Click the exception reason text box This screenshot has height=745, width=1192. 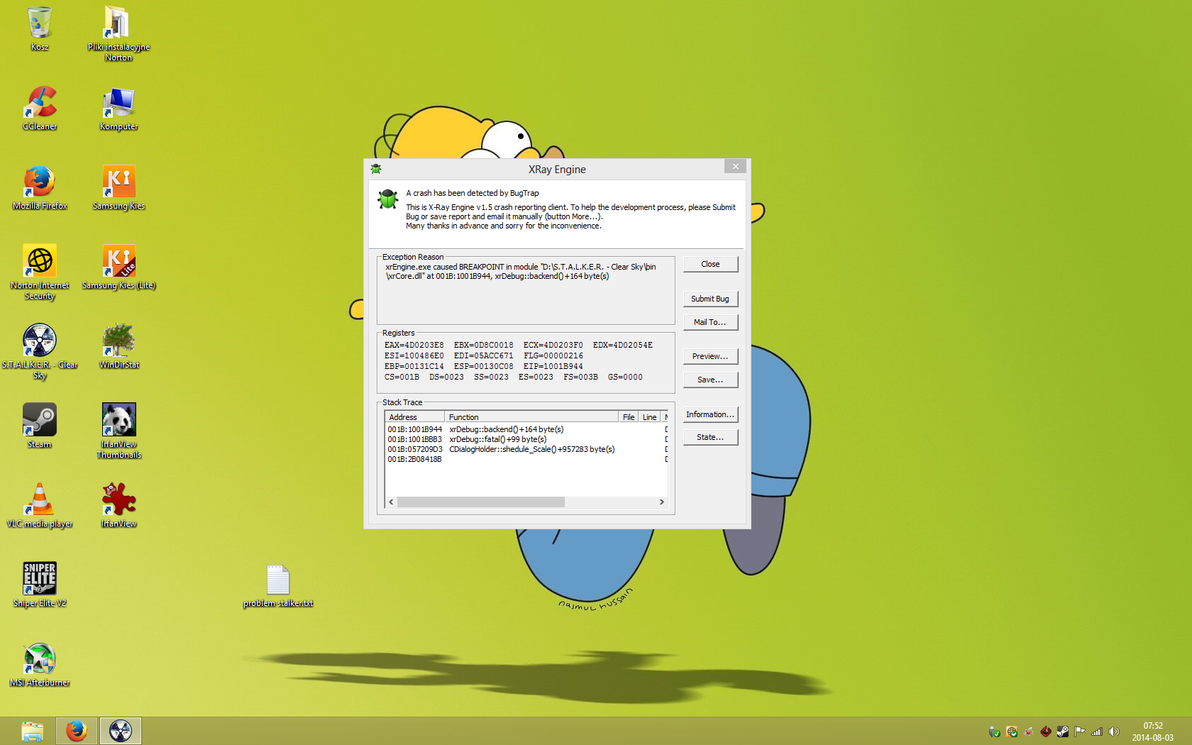coord(526,292)
